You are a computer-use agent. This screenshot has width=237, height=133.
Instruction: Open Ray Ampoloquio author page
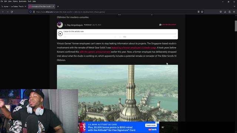click(x=75, y=25)
